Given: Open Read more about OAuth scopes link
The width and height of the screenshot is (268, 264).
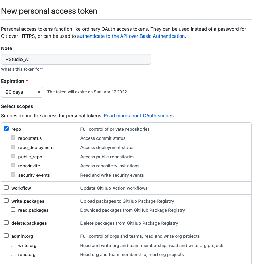Looking at the screenshot, I should pos(139,116).
